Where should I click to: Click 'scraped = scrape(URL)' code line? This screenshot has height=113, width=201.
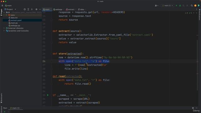click(x=74, y=99)
